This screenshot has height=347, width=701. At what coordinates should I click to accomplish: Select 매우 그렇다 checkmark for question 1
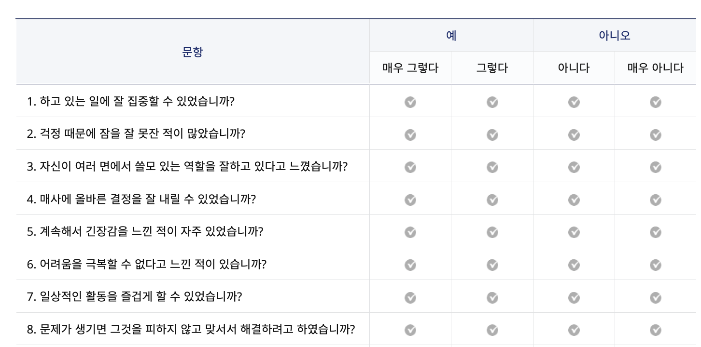[x=410, y=102]
